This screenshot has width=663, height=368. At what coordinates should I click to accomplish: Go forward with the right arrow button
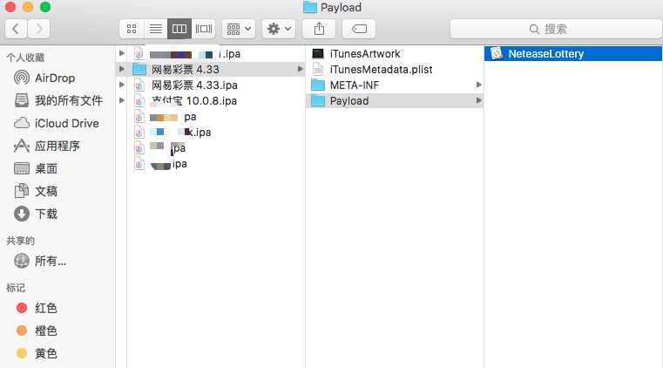[39, 29]
